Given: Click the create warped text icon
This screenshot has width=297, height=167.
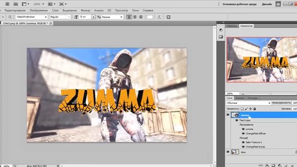Looking at the screenshot, I should coord(159,17).
